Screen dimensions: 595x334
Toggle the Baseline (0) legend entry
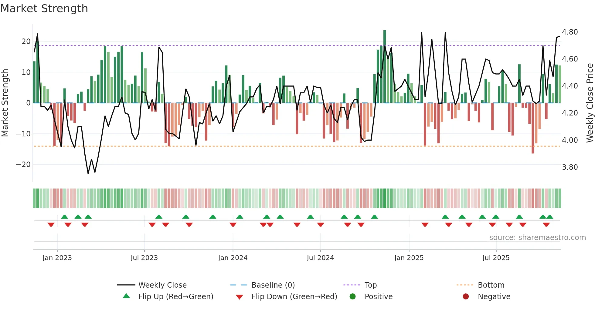point(273,285)
